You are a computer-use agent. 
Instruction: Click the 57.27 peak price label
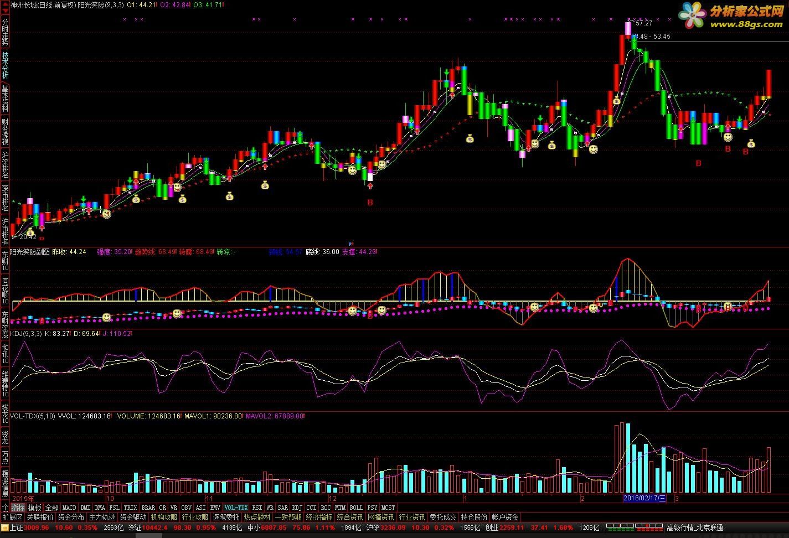pyautogui.click(x=644, y=23)
